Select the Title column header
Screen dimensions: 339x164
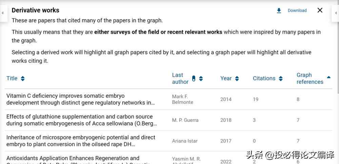[12, 78]
